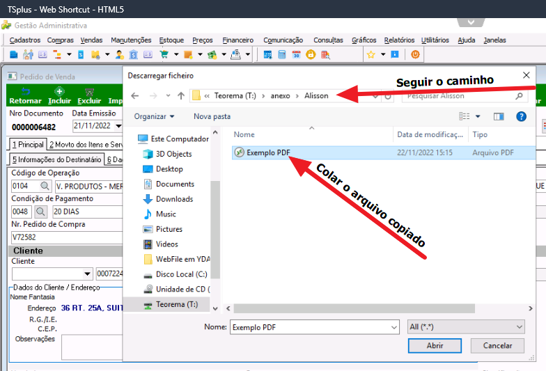Expand the TSplus top bar chevron
Viewport: 546px width, 371px height.
pos(471,22)
